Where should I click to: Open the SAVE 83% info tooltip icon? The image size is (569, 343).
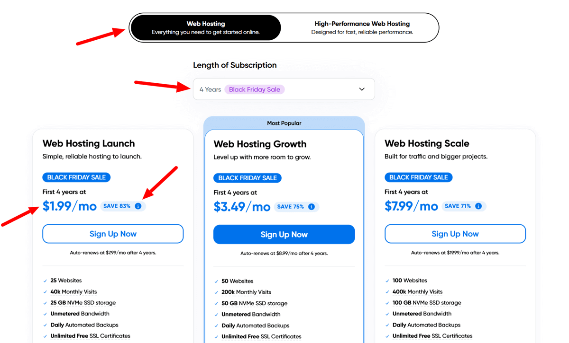coord(138,206)
